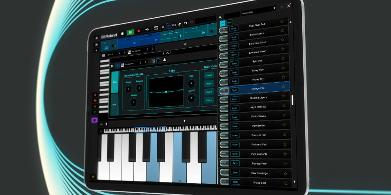The width and height of the screenshot is (391, 195).
Task: Toggle the Porta button
Action: (209, 101)
